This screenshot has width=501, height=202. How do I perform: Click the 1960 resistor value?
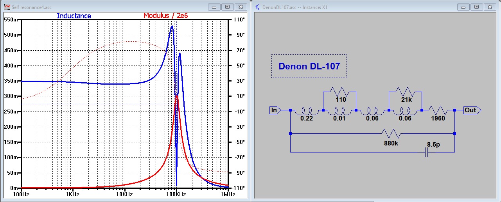click(x=438, y=119)
